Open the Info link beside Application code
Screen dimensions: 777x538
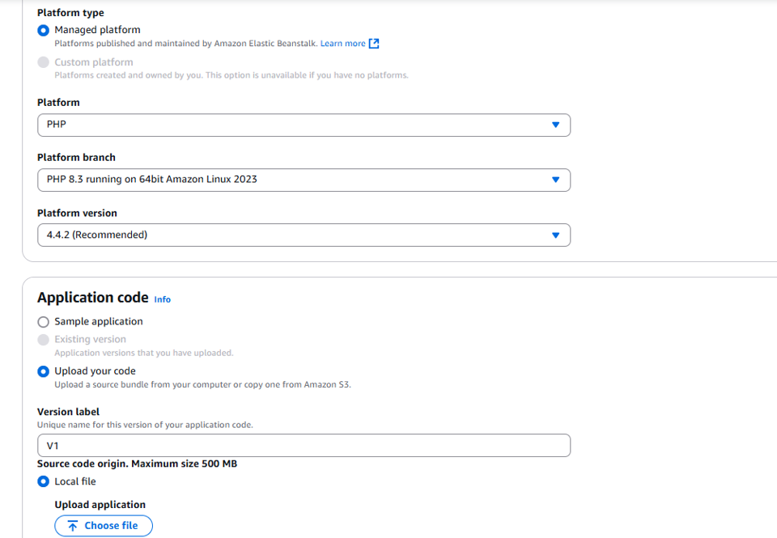tap(163, 299)
